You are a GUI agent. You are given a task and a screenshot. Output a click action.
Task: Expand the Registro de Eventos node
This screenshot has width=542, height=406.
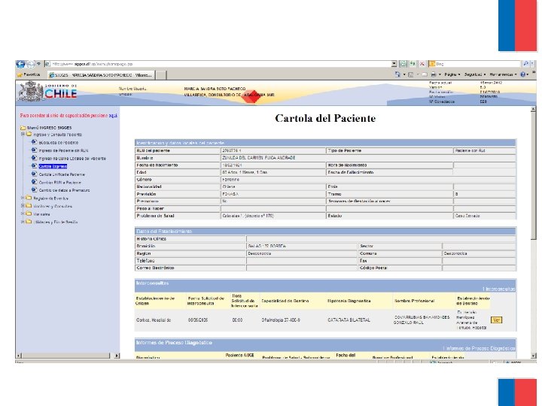coord(23,198)
